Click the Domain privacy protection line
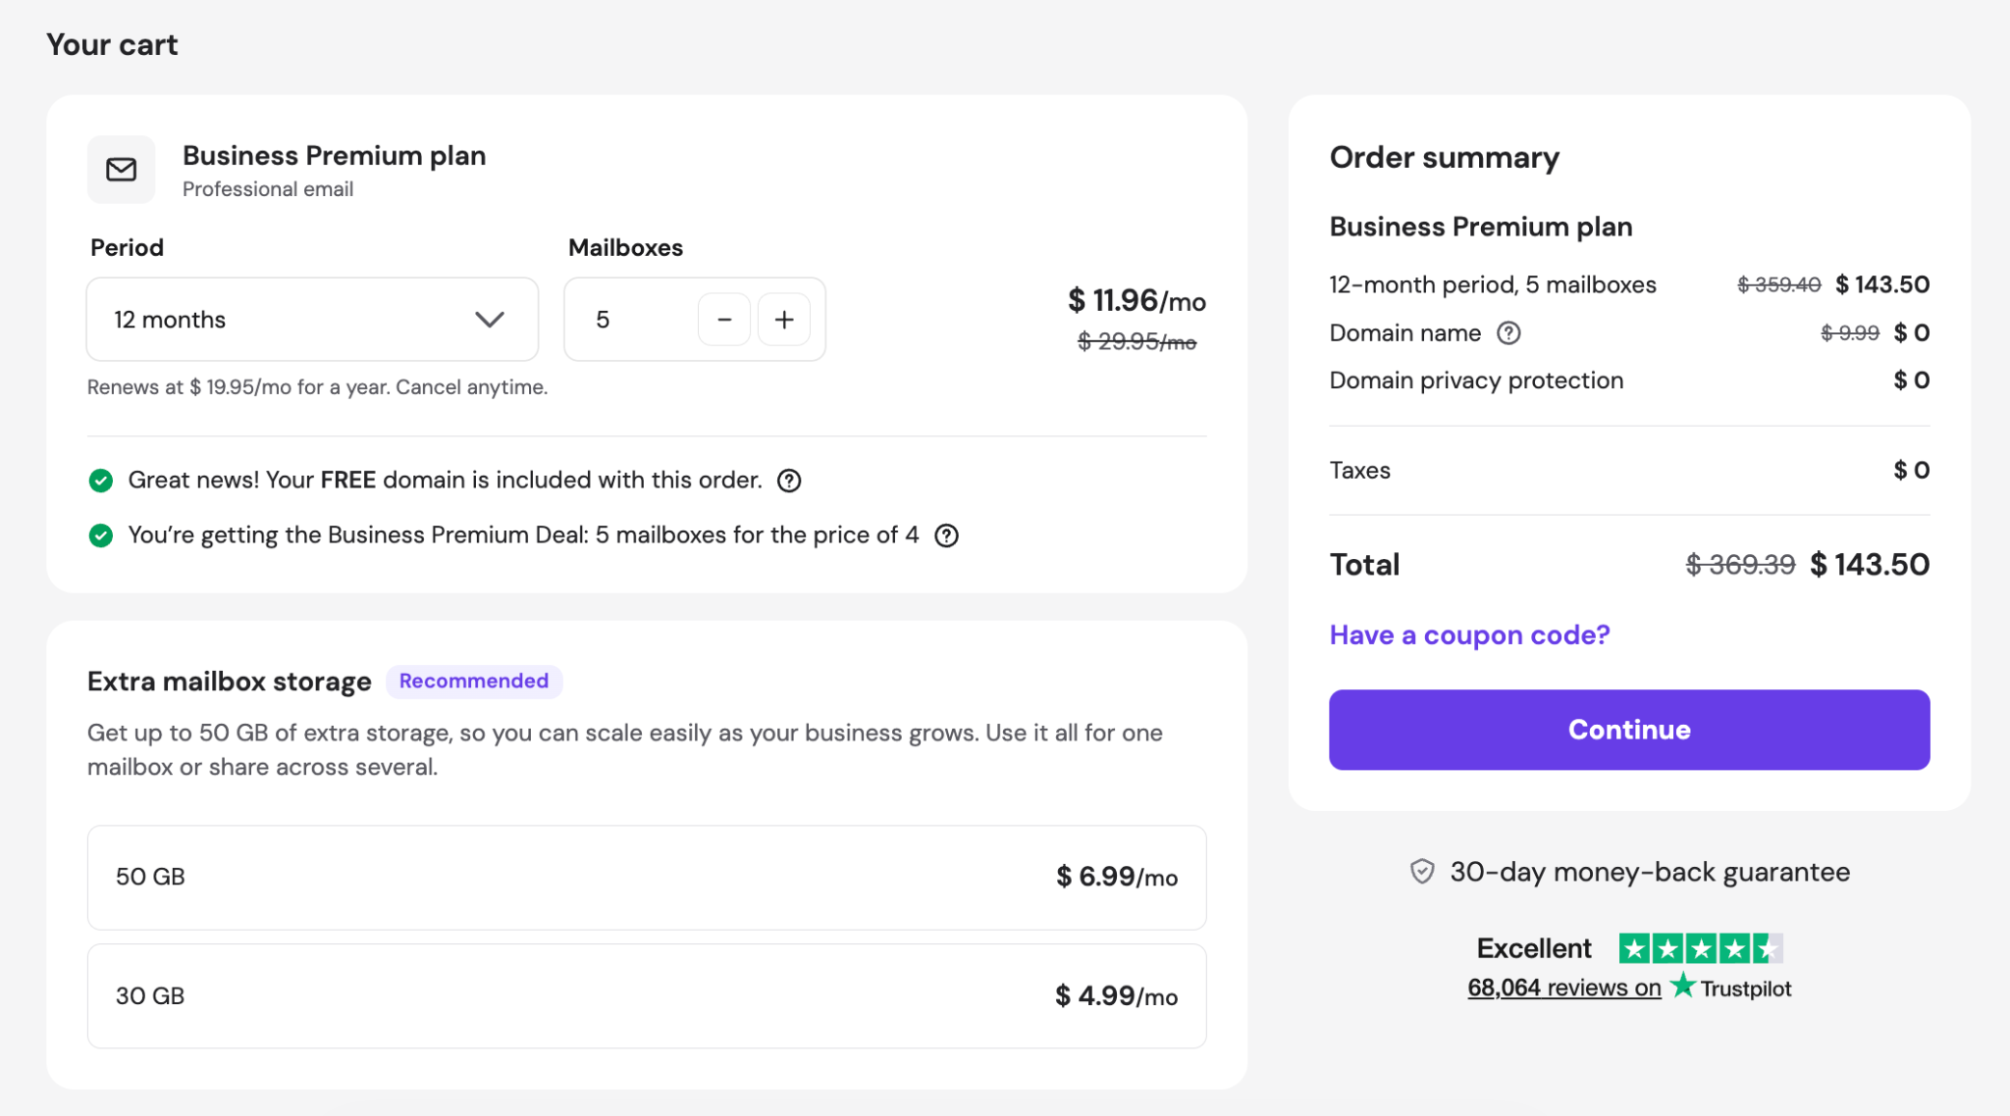The height and width of the screenshot is (1116, 2010). point(1476,380)
